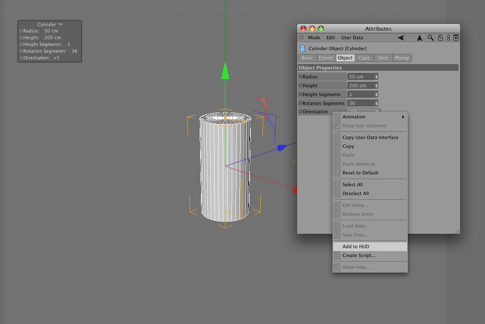The width and height of the screenshot is (485, 324).
Task: Switch to the Caps tab
Action: pos(364,58)
